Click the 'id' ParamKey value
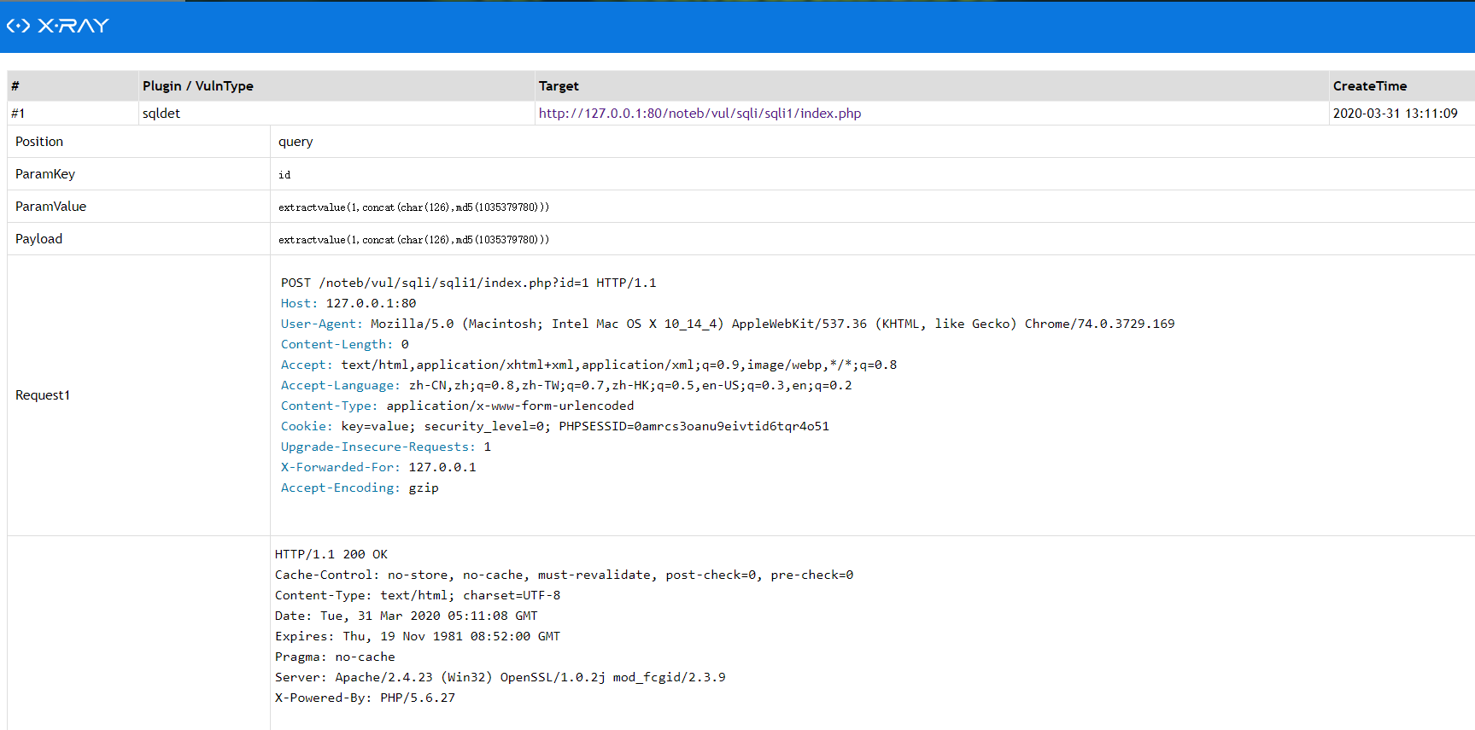1475x730 pixels. click(x=284, y=175)
